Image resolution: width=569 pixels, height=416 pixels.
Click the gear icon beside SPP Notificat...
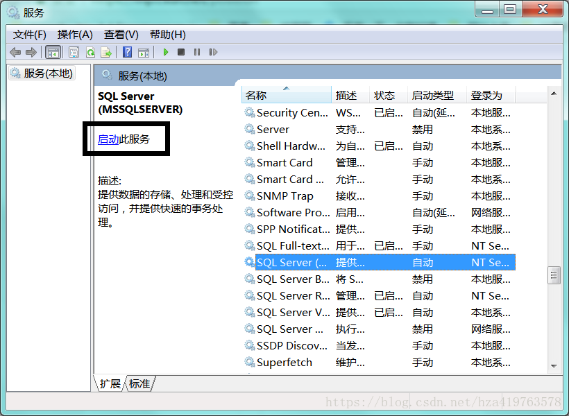tap(249, 229)
